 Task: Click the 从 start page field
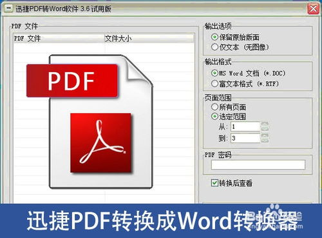245,126
